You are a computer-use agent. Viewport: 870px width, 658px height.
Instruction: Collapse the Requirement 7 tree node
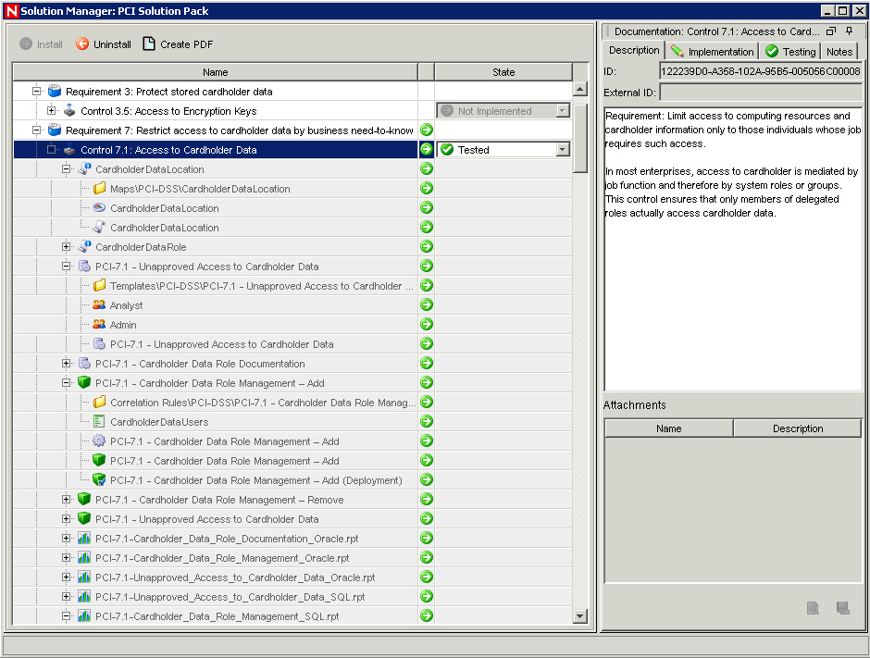37,130
